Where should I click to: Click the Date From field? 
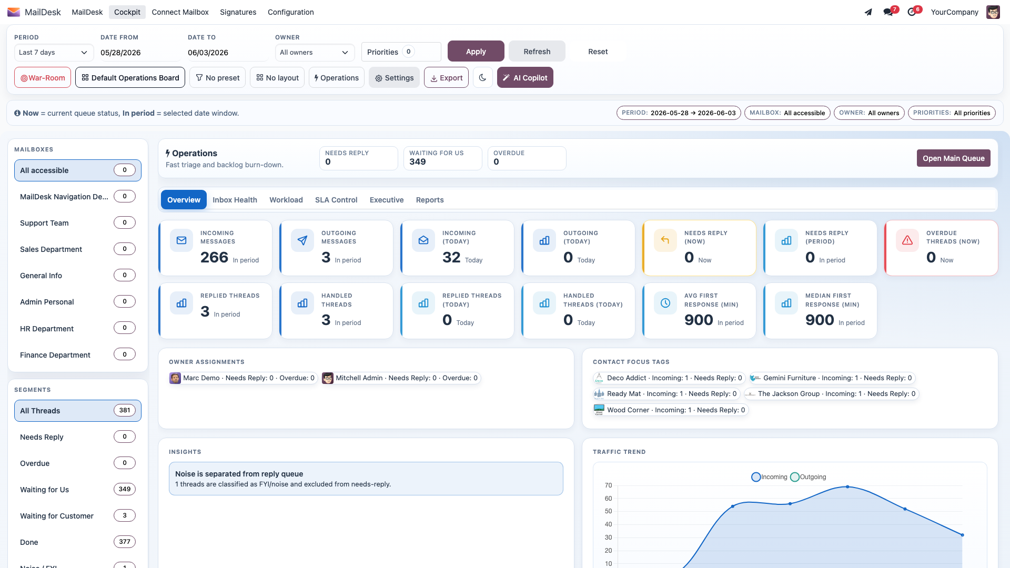140,53
